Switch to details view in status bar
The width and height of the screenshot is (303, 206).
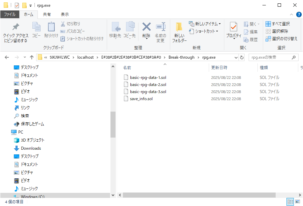(x=290, y=202)
